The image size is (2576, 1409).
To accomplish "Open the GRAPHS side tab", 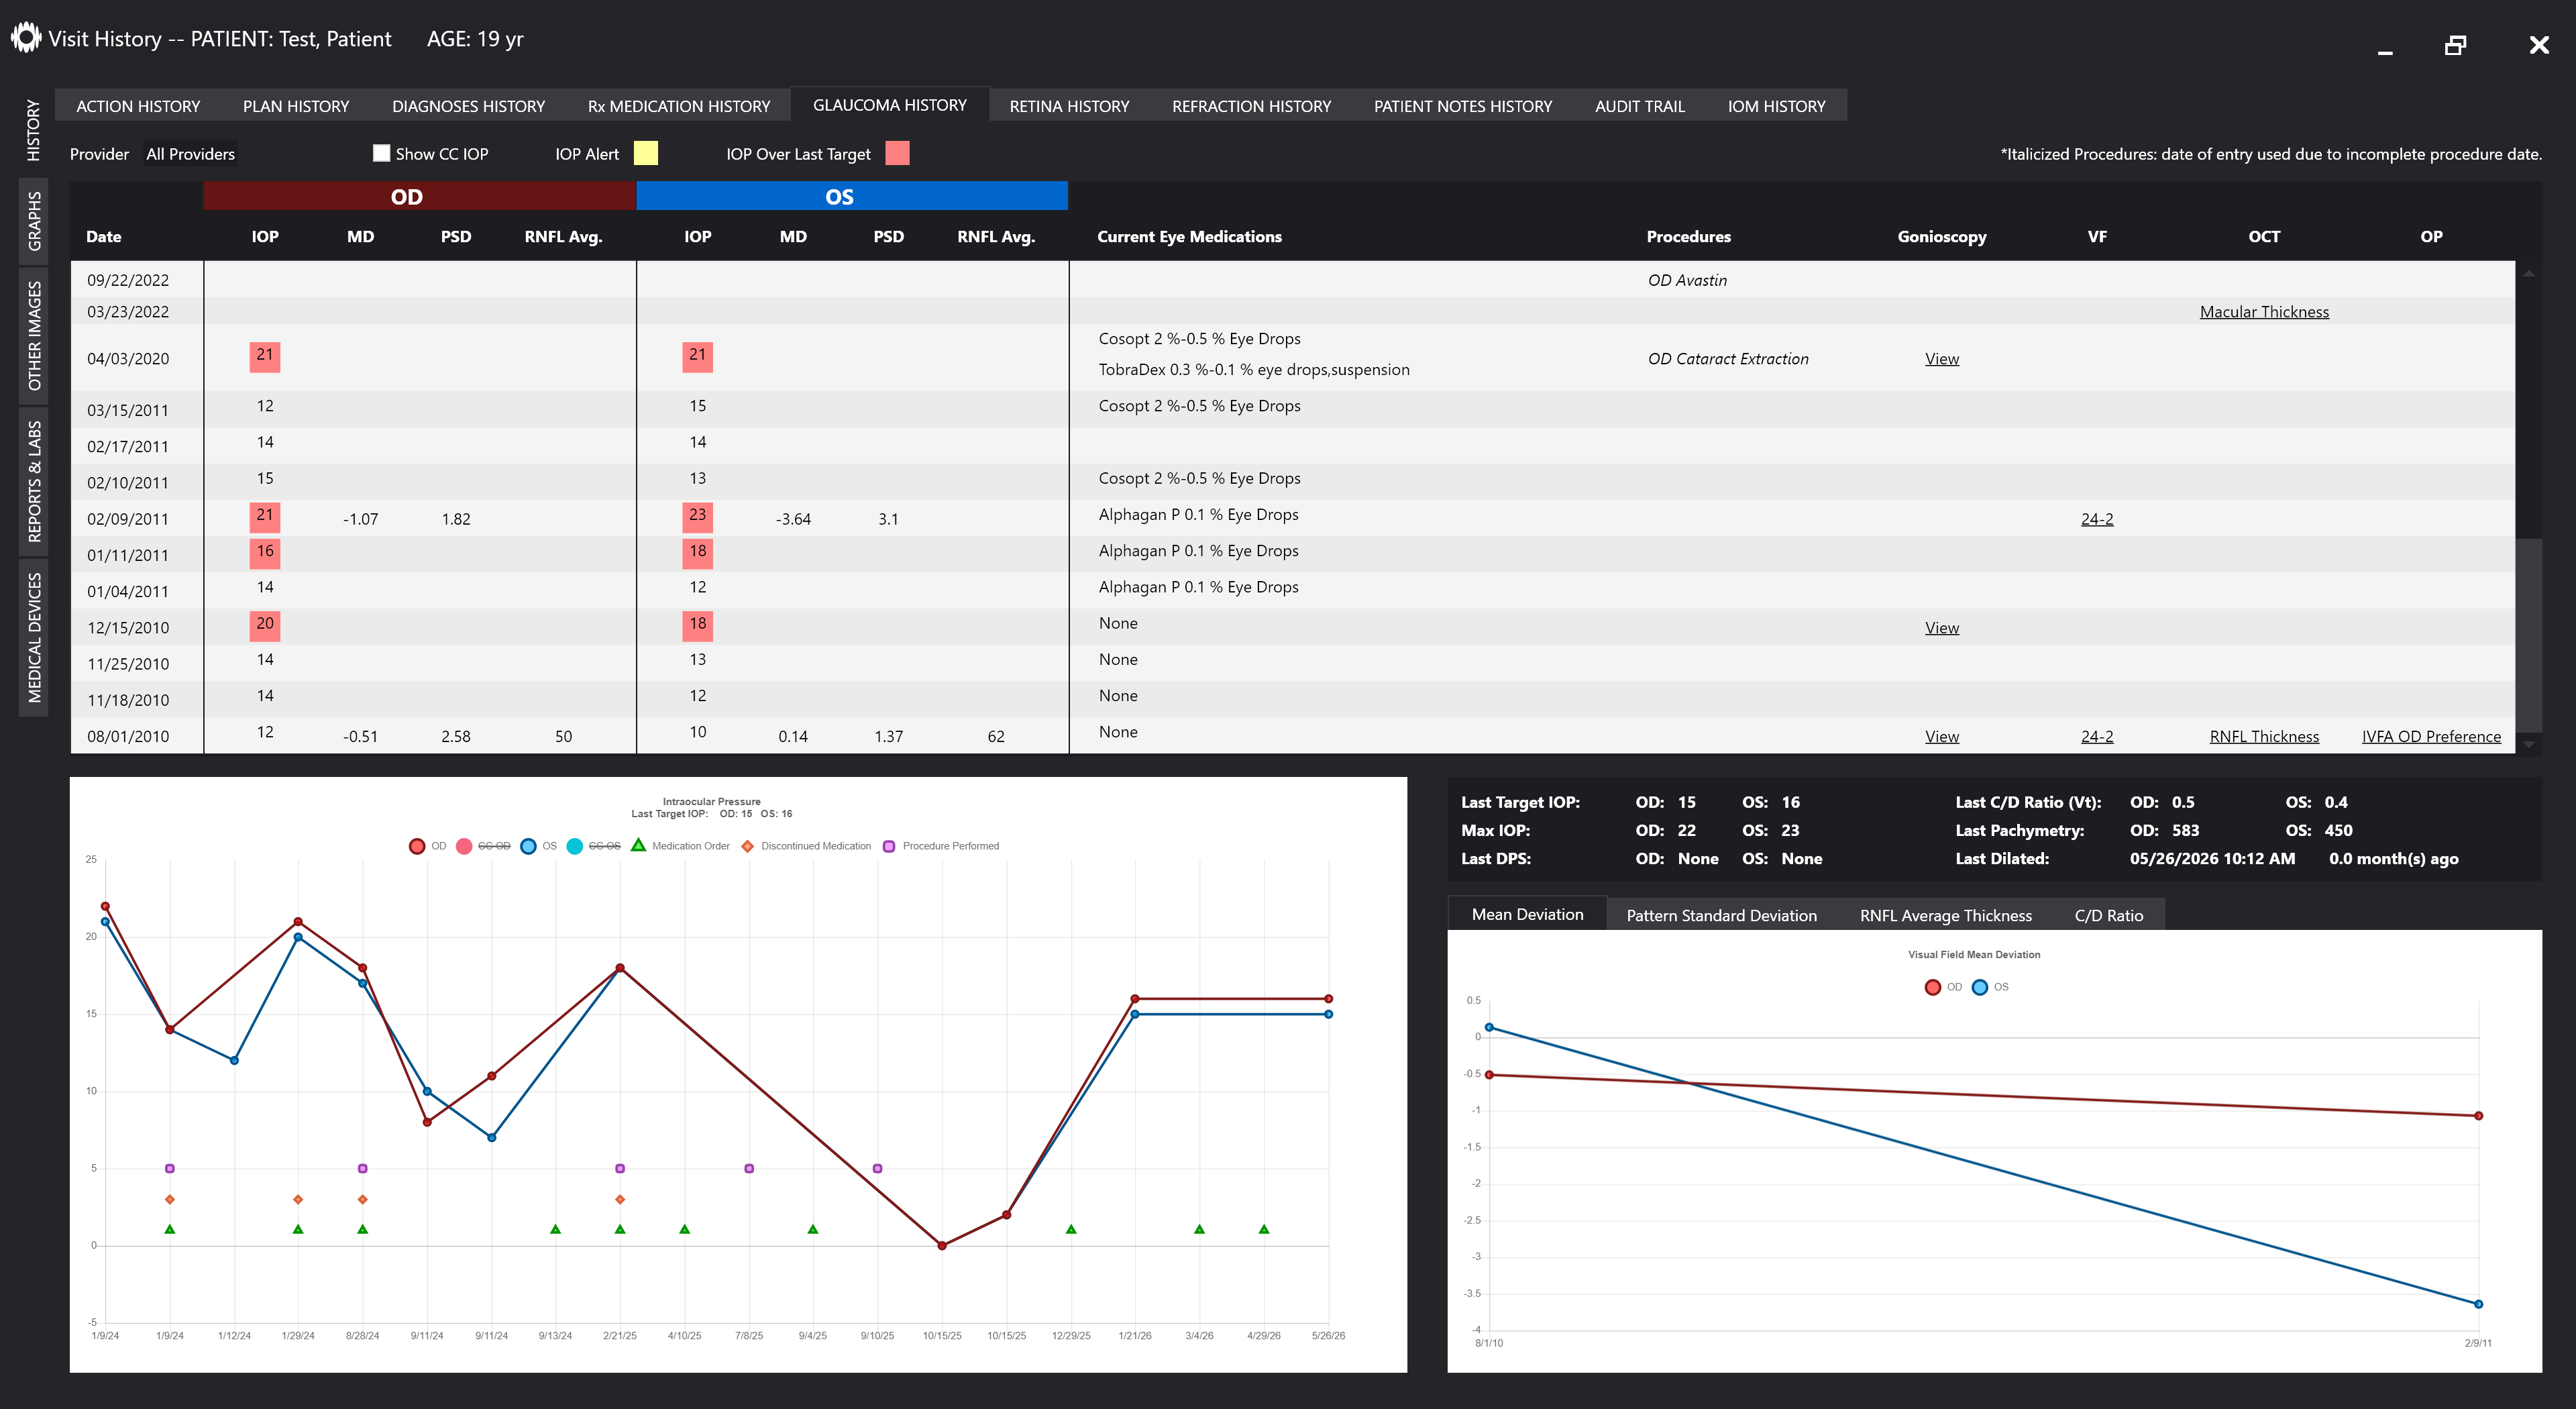I will (x=33, y=222).
